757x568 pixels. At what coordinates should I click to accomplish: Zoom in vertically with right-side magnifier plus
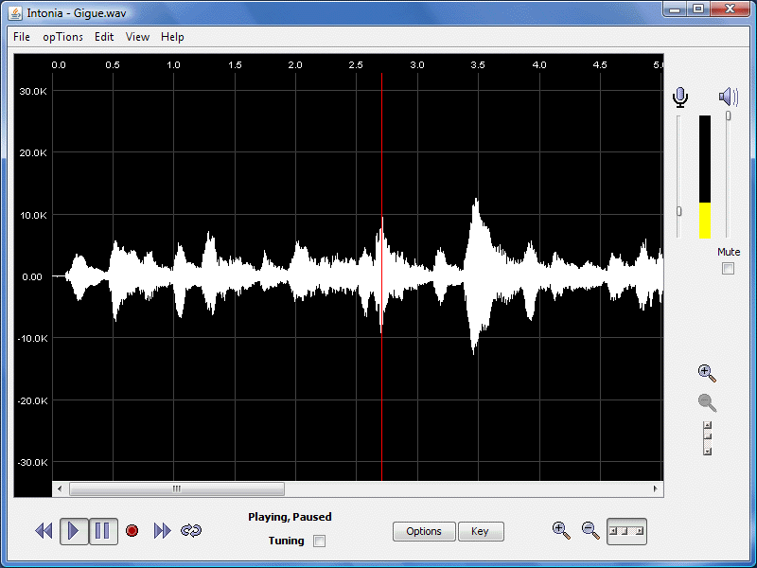click(x=707, y=373)
